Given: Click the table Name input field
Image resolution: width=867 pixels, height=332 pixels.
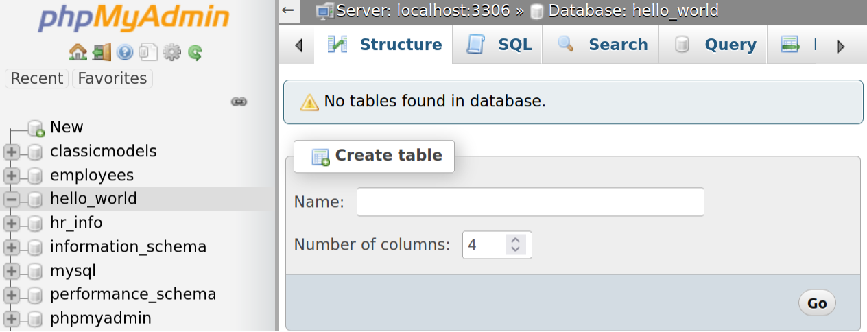Looking at the screenshot, I should coord(530,202).
